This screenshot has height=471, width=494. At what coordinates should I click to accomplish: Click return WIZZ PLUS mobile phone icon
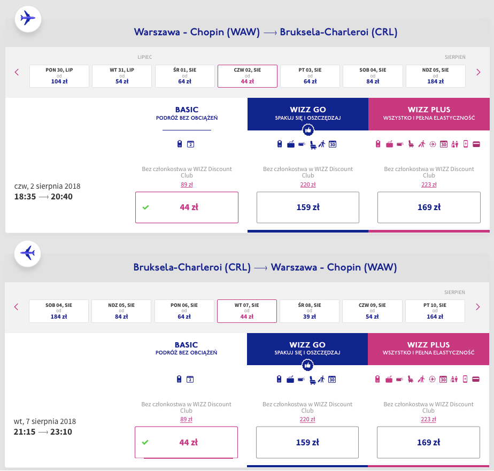tap(465, 379)
